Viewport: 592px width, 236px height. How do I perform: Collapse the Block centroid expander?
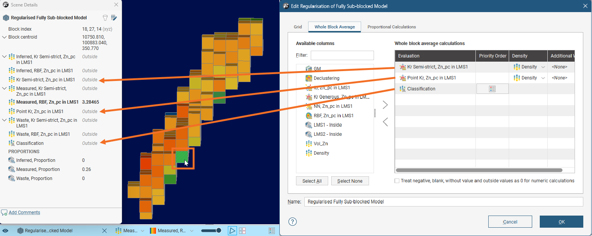(x=4, y=37)
